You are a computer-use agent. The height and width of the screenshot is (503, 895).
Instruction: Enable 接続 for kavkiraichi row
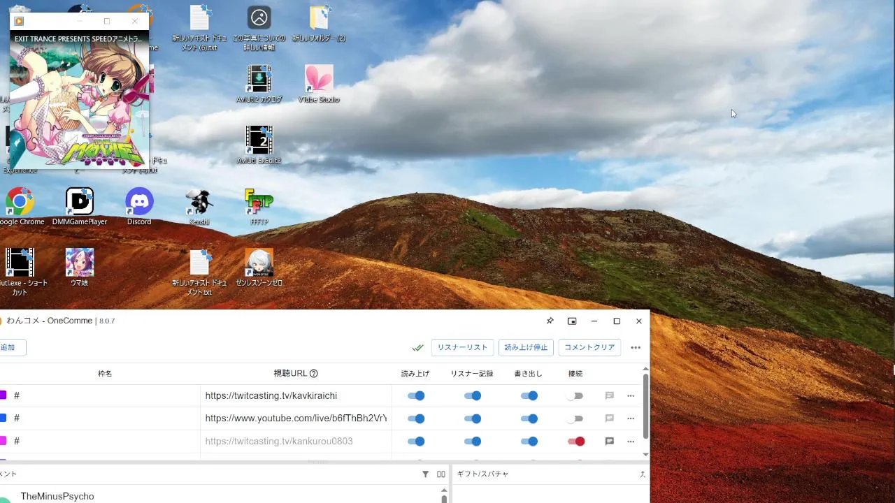(575, 396)
